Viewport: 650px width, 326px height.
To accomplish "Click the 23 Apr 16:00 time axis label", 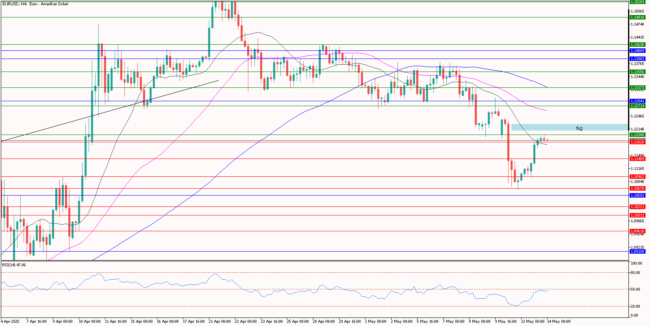I will tap(272, 322).
